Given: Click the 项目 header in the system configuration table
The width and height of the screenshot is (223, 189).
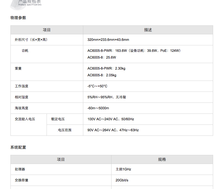Looking at the screenshot, I should tap(61, 159).
